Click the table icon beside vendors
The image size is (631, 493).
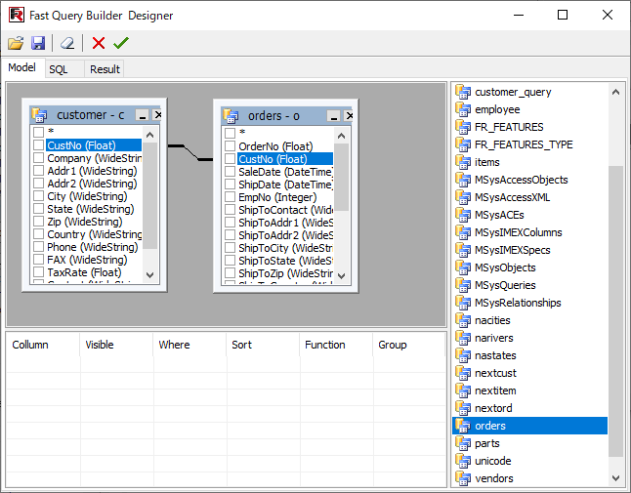pyautogui.click(x=463, y=478)
